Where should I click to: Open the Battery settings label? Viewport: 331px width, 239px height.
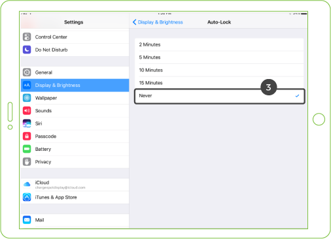point(43,150)
